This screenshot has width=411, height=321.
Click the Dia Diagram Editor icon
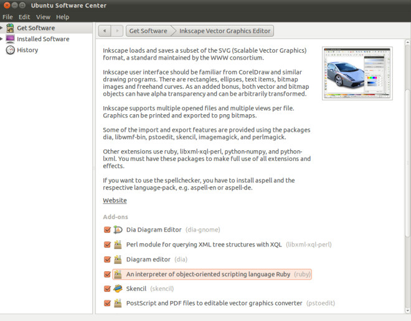118,230
